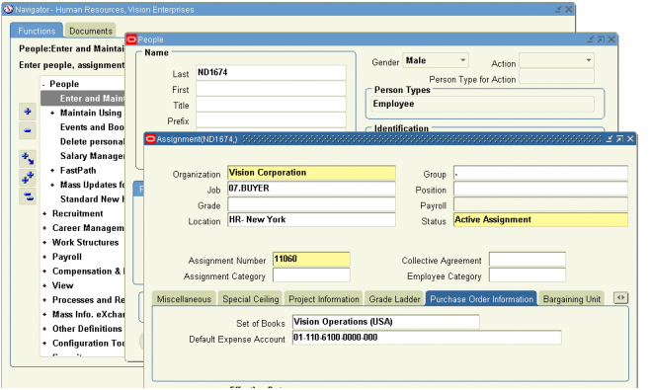Select Delete personal tree item
The width and height of the screenshot is (652, 390).
[x=92, y=142]
